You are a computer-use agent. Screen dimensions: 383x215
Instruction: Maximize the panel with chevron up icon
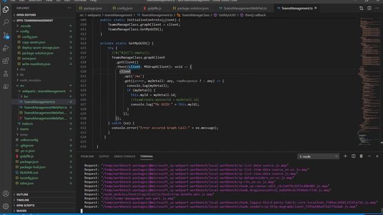coord(369,156)
